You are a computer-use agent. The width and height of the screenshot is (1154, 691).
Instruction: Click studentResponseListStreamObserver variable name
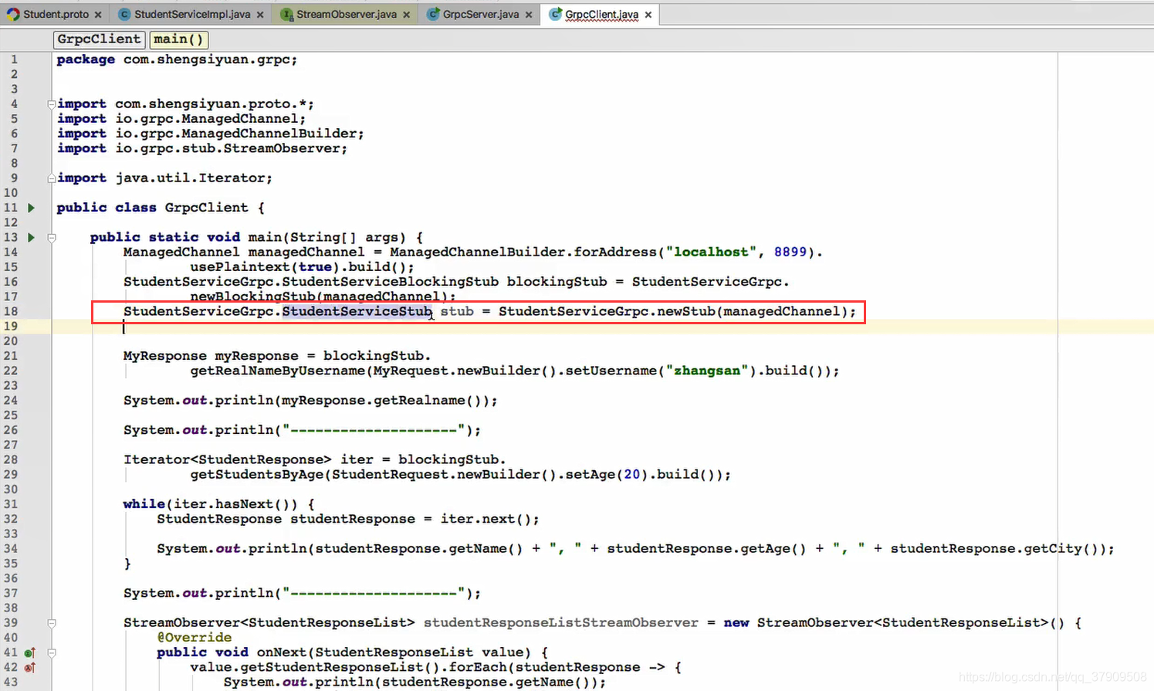(x=560, y=623)
